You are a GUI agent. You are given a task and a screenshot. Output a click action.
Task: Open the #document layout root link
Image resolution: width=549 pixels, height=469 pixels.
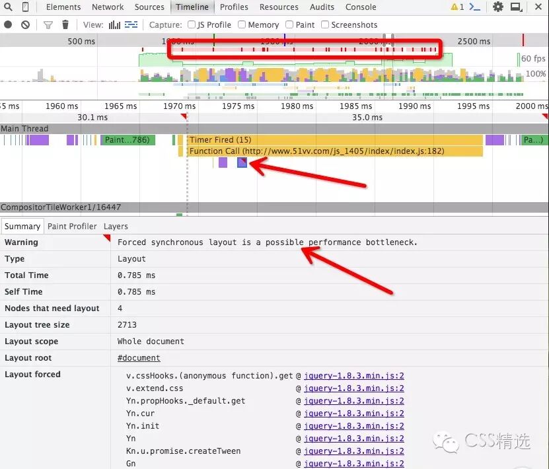(x=139, y=358)
